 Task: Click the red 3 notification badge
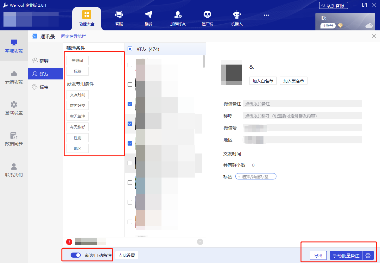coord(69,242)
